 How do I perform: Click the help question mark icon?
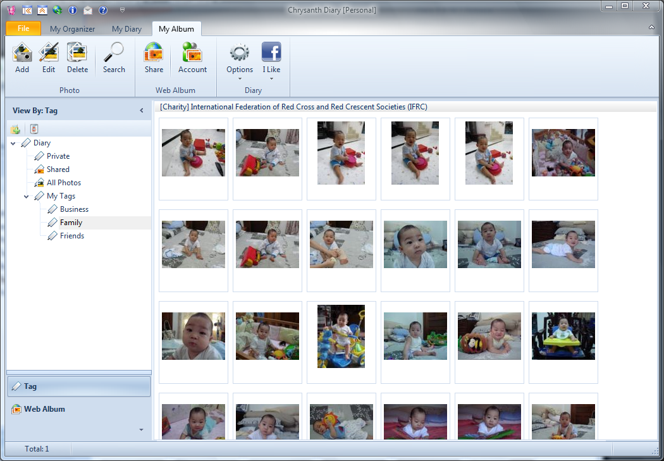[x=103, y=10]
